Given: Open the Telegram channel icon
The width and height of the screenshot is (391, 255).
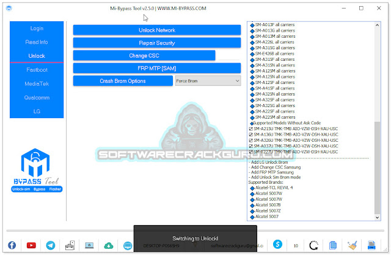Looking at the screenshot, I should pyautogui.click(x=51, y=245).
